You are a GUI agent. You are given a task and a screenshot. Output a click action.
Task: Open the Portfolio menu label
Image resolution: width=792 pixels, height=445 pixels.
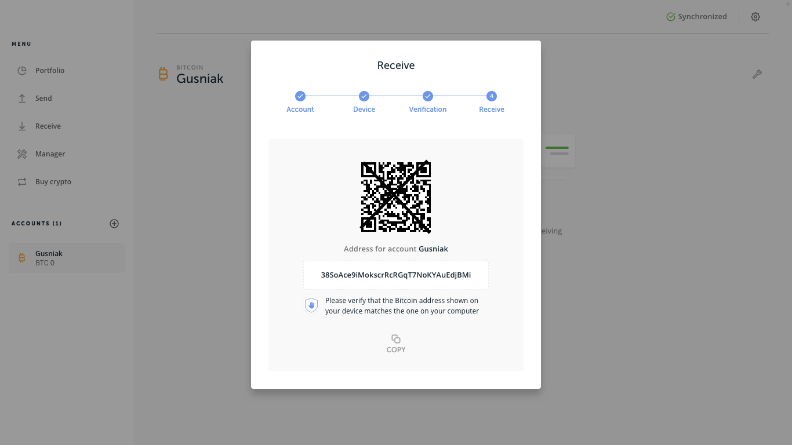(x=50, y=71)
